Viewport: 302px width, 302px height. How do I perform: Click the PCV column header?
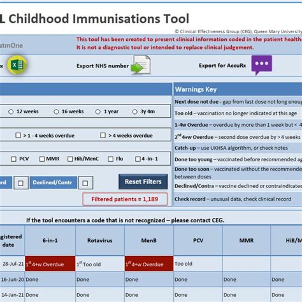pyautogui.click(x=198, y=240)
